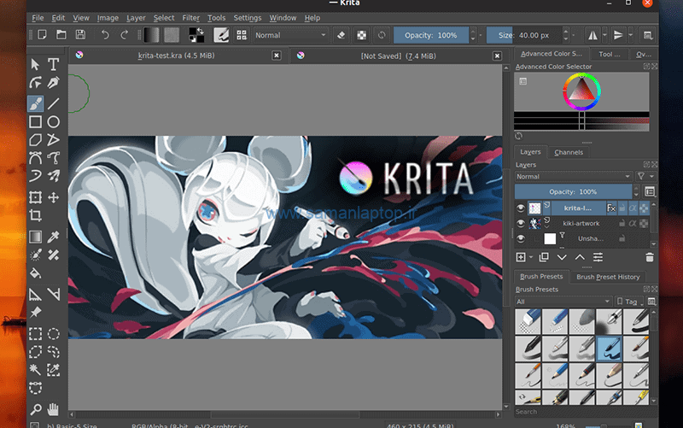Screen dimensions: 683x428
Task: Open the brush blending mode Normal dropdown
Action: (x=290, y=35)
